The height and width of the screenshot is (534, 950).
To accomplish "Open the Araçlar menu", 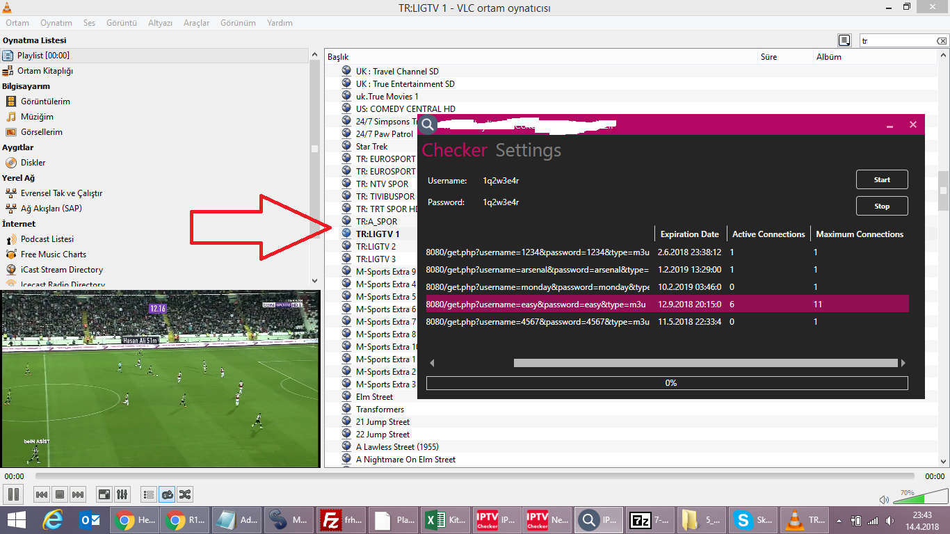I will click(196, 23).
